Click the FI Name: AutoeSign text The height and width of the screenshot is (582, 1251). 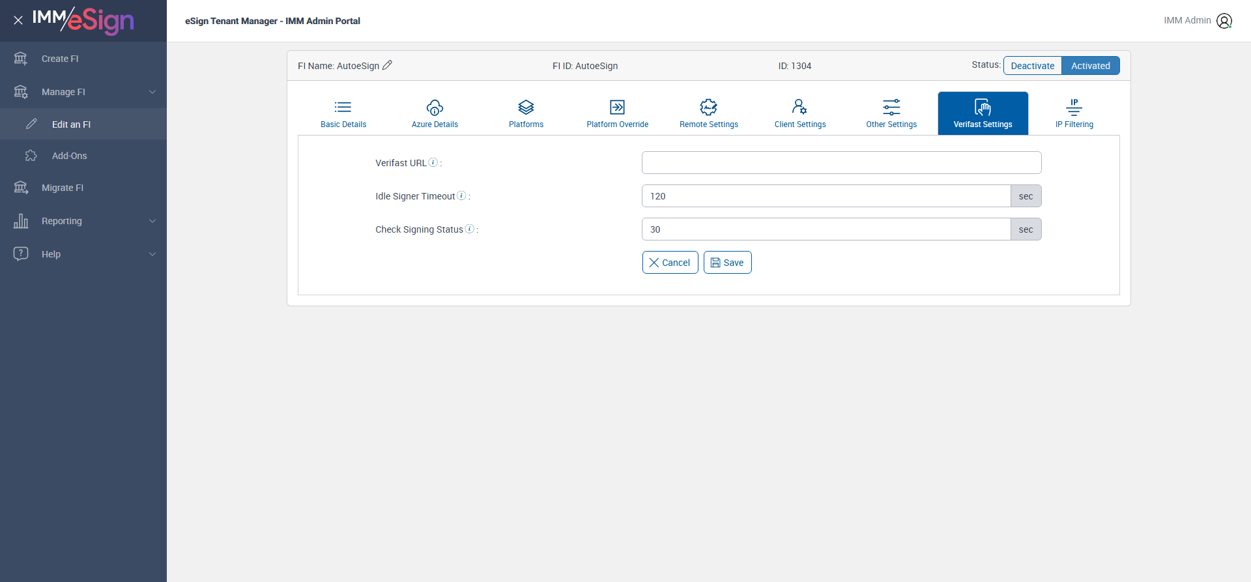point(338,66)
